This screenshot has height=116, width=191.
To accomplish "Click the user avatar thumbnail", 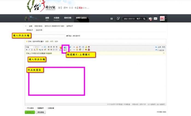I will (x=162, y=19).
